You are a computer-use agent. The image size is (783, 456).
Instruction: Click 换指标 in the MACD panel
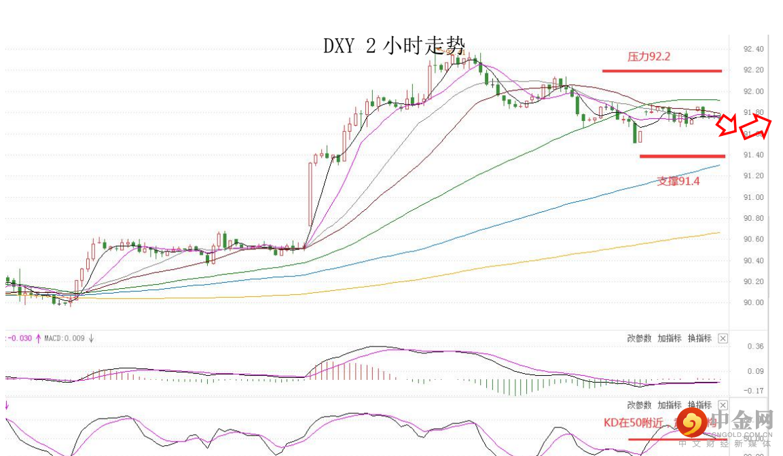point(699,338)
